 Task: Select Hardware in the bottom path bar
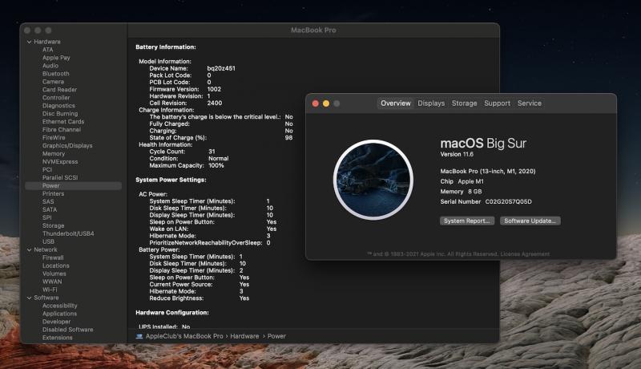[244, 336]
